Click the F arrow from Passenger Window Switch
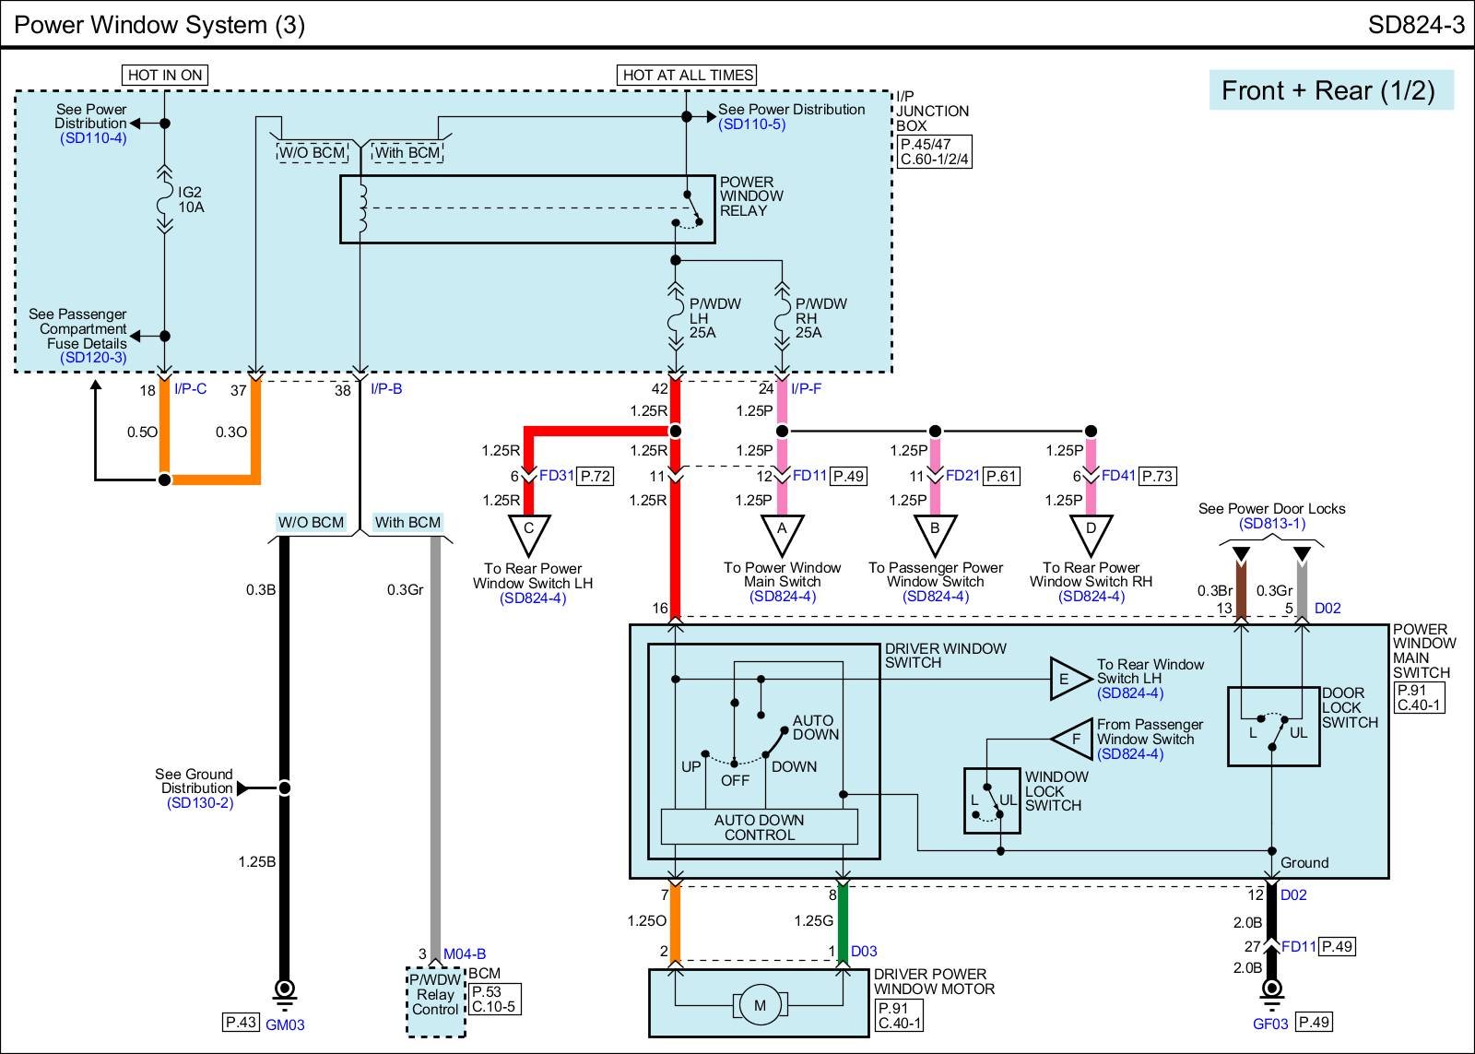 tap(1068, 739)
